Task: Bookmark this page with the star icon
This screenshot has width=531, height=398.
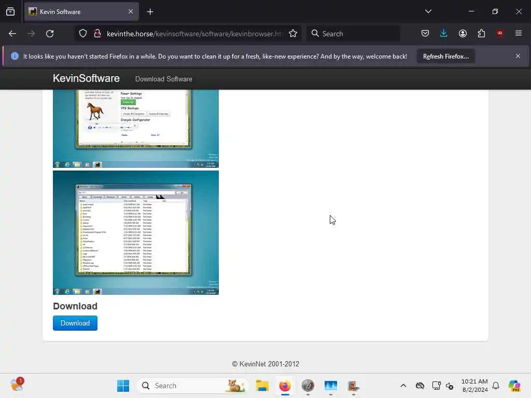Action: click(293, 34)
